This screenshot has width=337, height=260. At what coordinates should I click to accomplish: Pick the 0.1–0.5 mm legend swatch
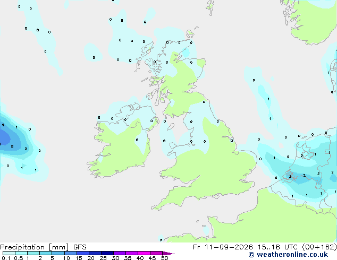tap(9, 253)
